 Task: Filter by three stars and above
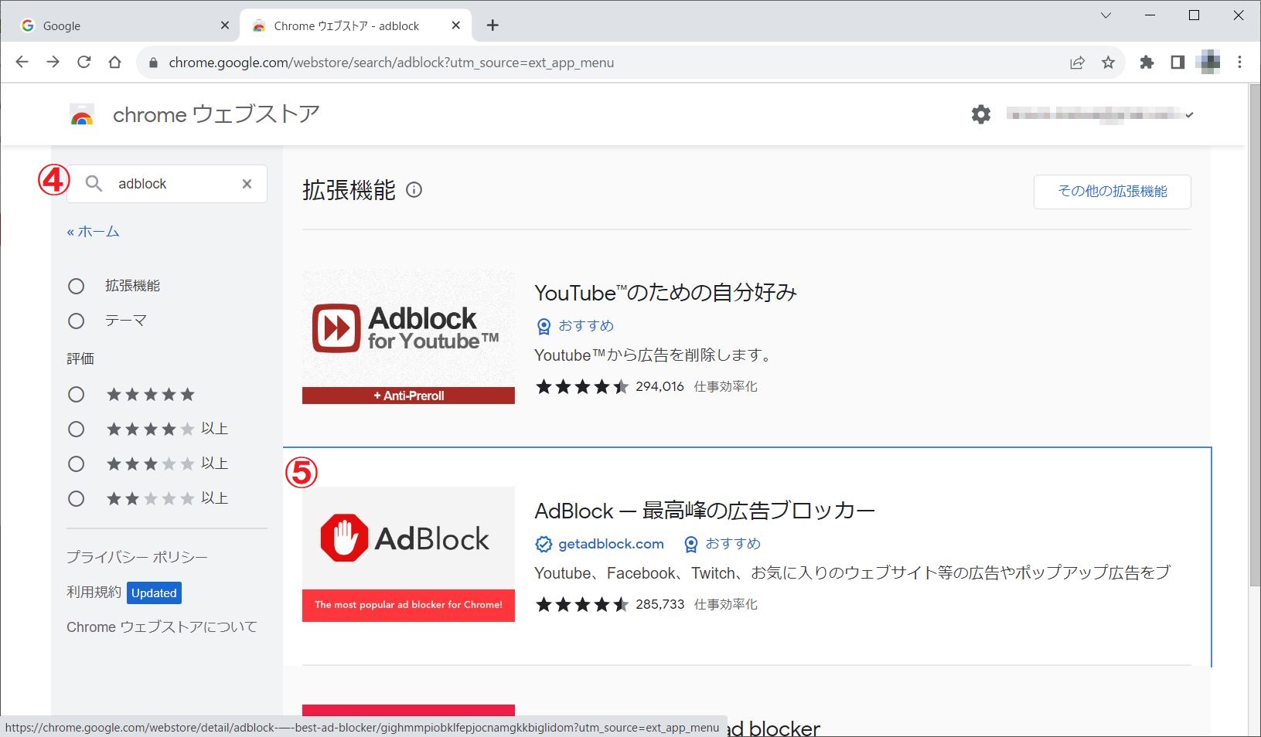click(x=76, y=464)
